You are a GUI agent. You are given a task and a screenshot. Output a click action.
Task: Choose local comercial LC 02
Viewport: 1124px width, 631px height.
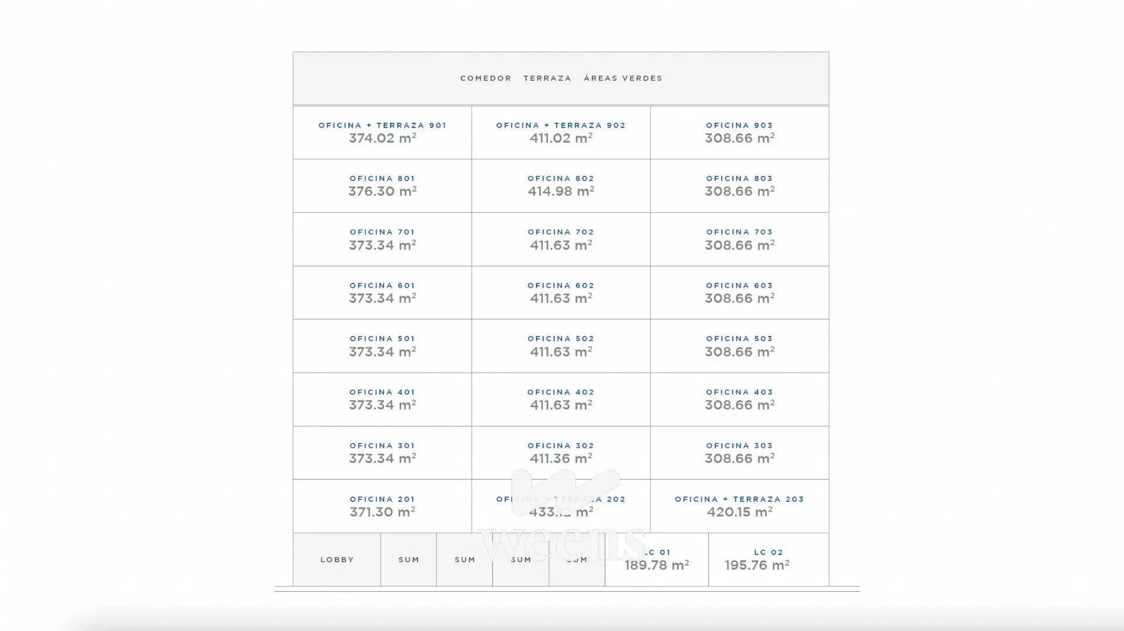pos(769,560)
